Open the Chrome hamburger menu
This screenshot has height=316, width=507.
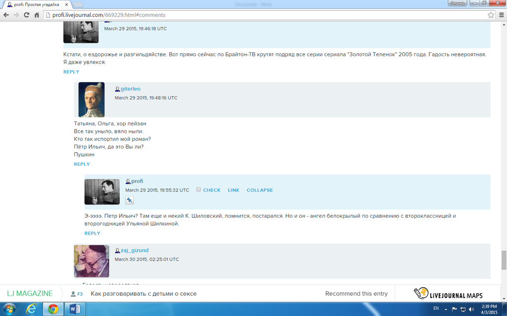[502, 15]
